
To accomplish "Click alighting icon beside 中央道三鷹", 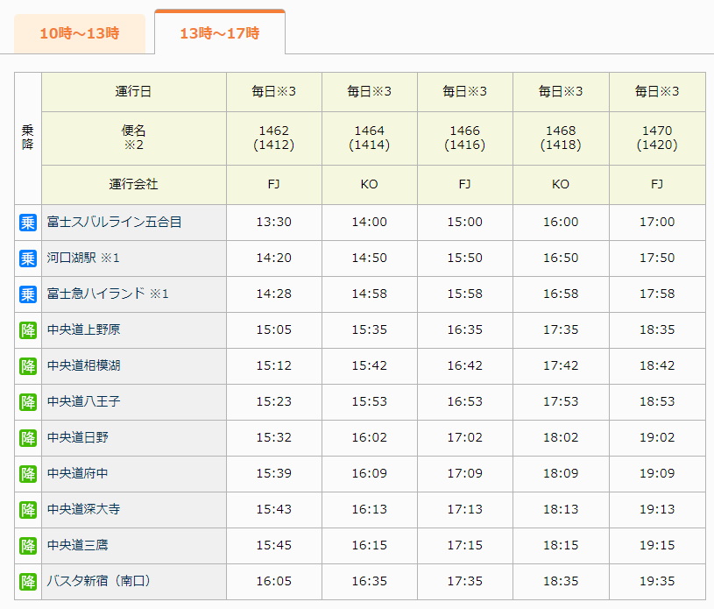I will pos(28,546).
